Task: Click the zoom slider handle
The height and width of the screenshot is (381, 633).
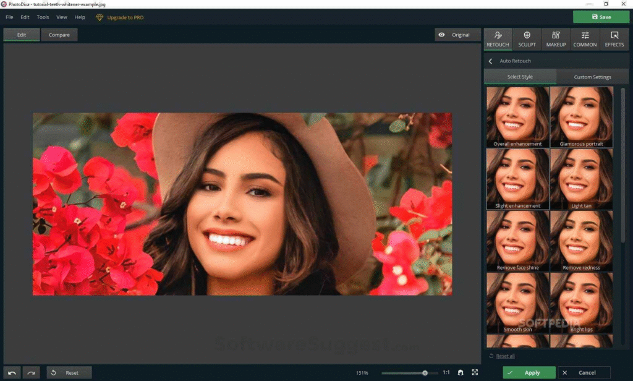Action: (425, 373)
